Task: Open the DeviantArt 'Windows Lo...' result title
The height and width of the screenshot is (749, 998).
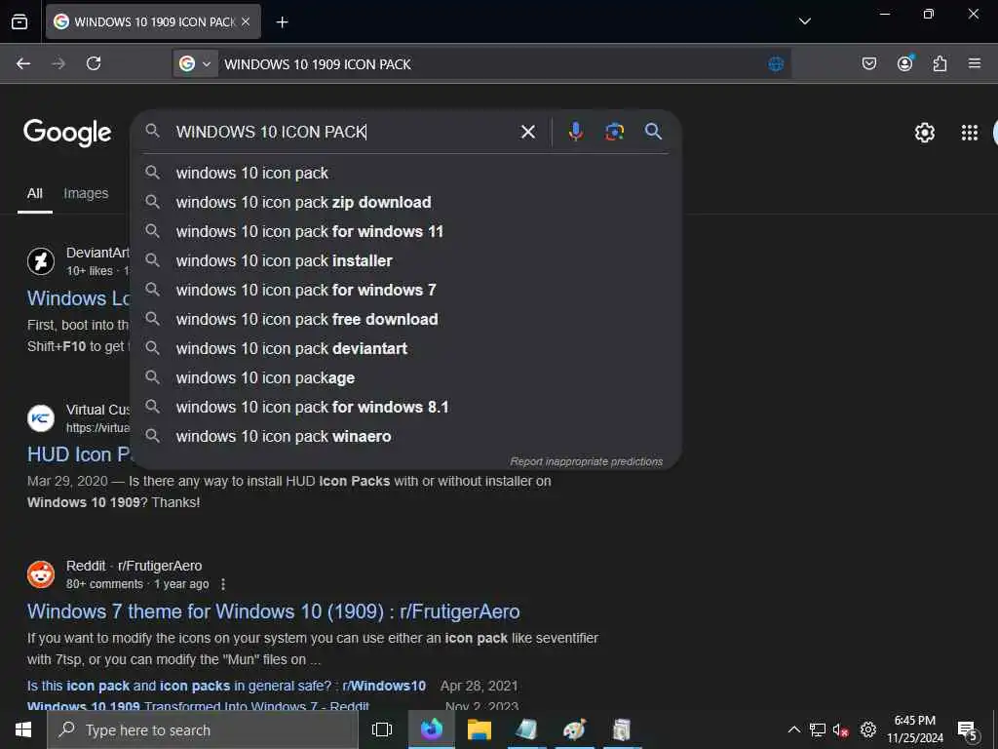Action: 78,298
